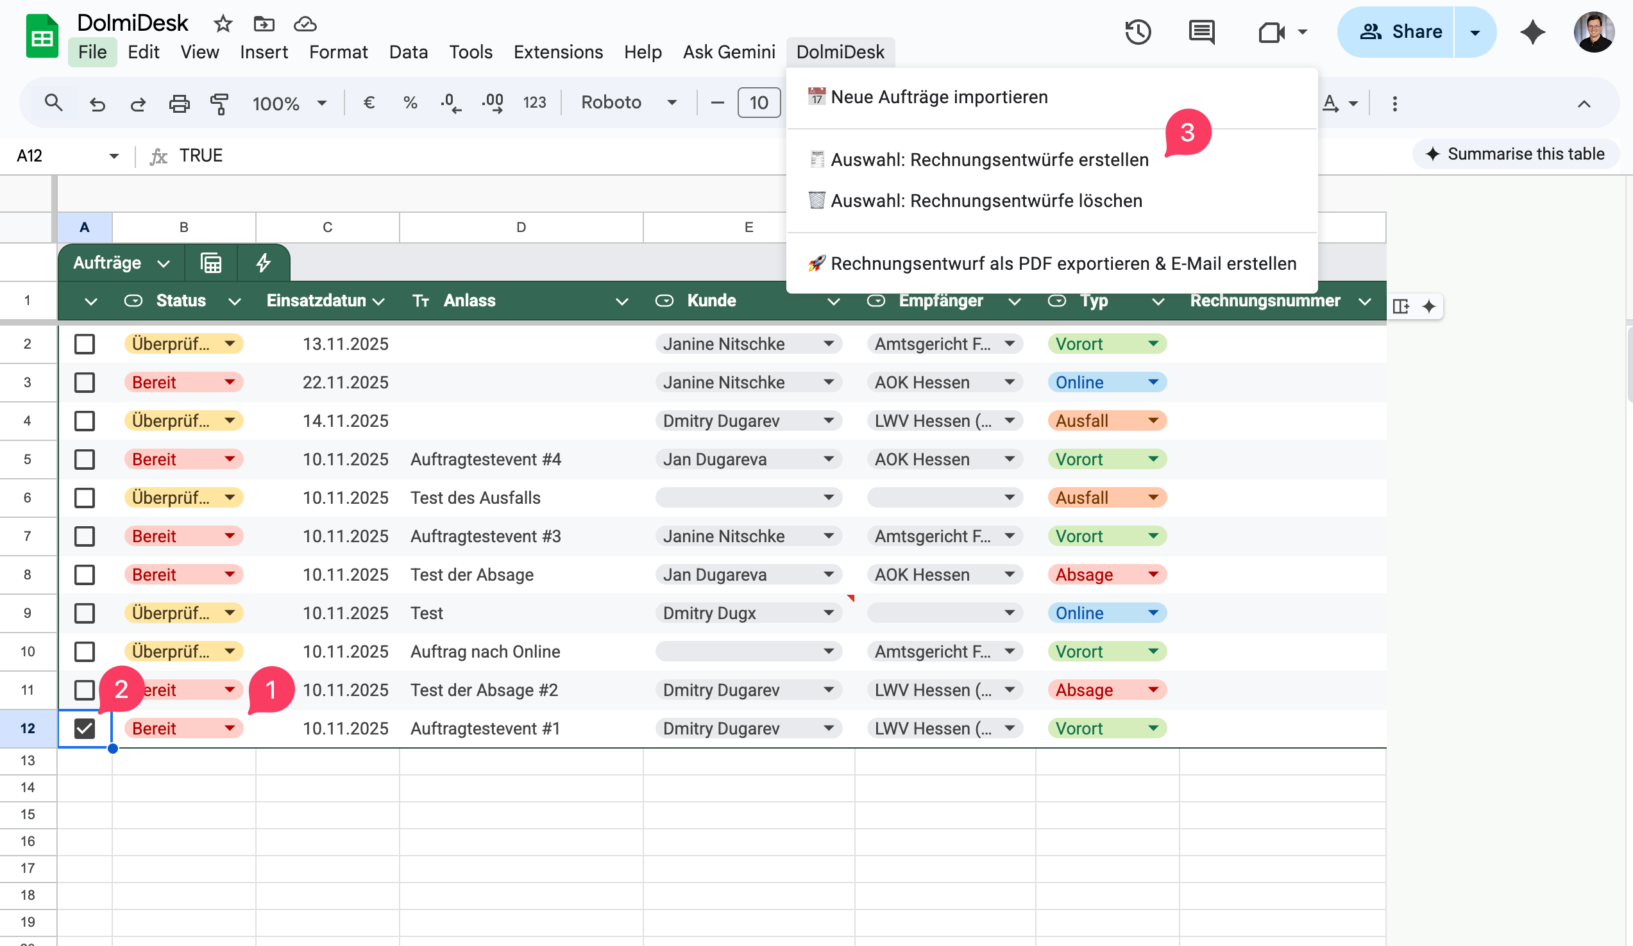Click the print icon in toolbar

[179, 104]
